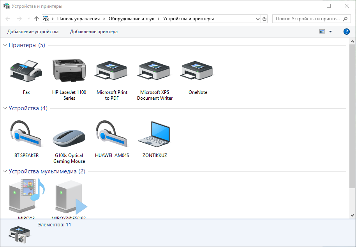
Task: Click Добавление устройства
Action: (x=33, y=32)
